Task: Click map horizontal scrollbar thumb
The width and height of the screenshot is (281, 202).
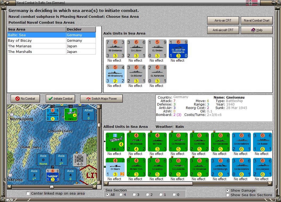Action: tap(52, 187)
